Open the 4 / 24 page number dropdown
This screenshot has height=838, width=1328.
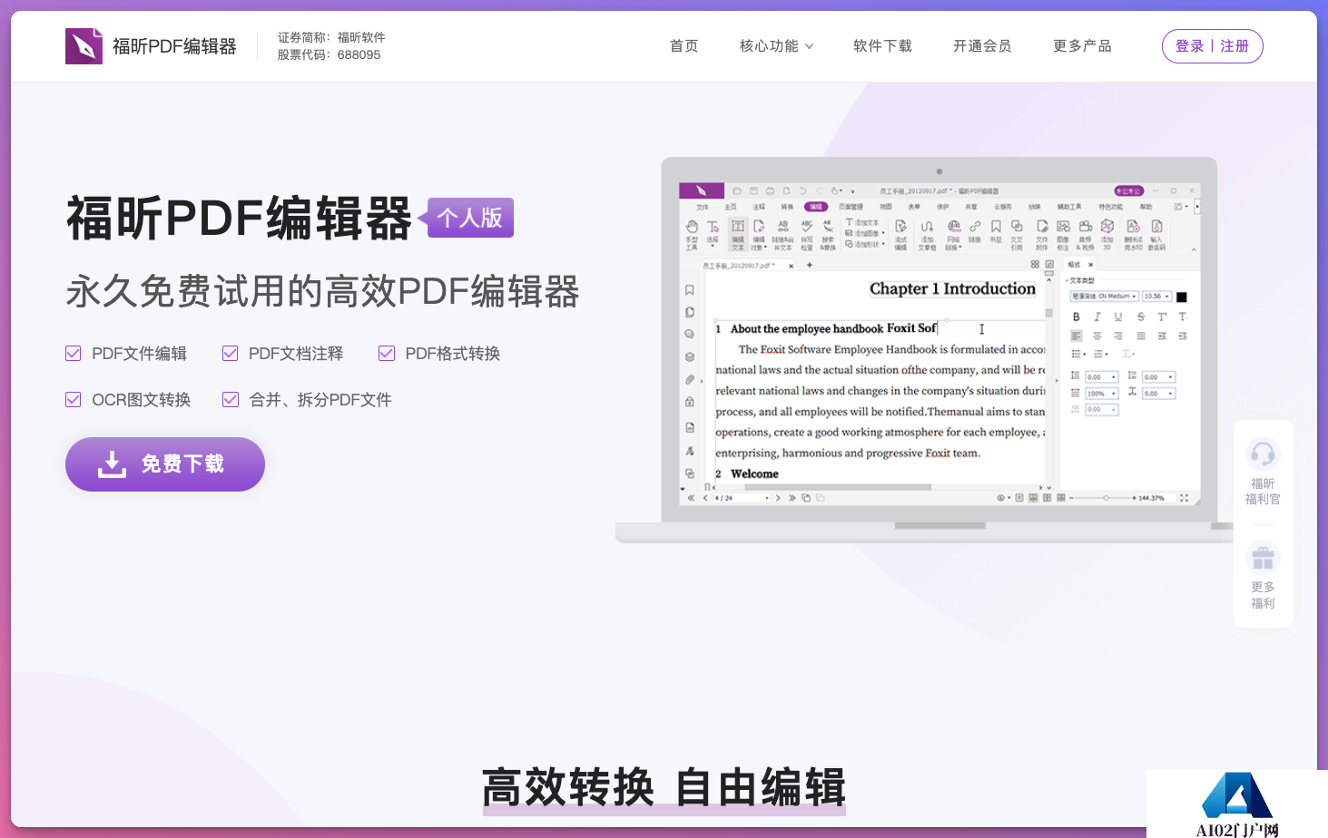(x=742, y=498)
